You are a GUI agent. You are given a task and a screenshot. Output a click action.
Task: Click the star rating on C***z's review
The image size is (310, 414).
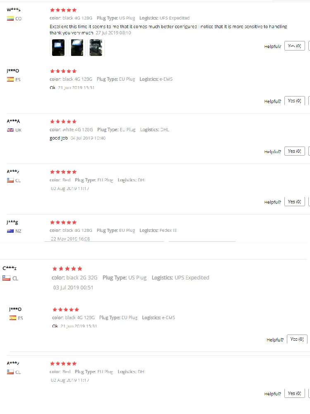click(x=67, y=269)
